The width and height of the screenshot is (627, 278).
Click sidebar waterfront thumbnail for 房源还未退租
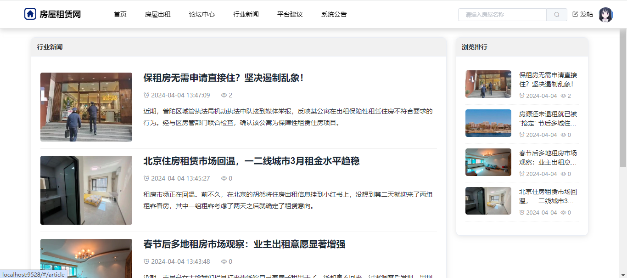488,123
